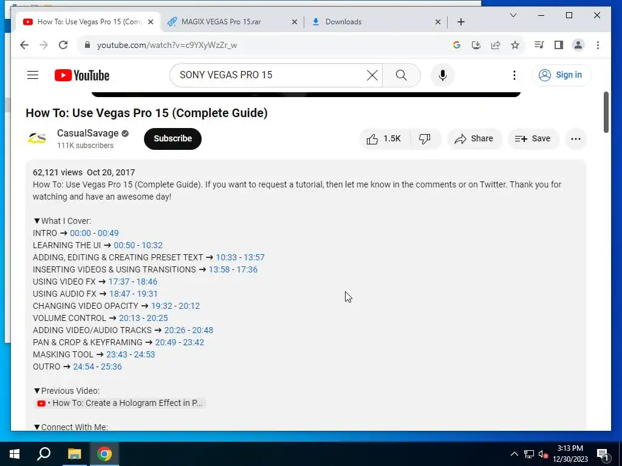Subscribe to CasualSavage channel

pyautogui.click(x=173, y=139)
